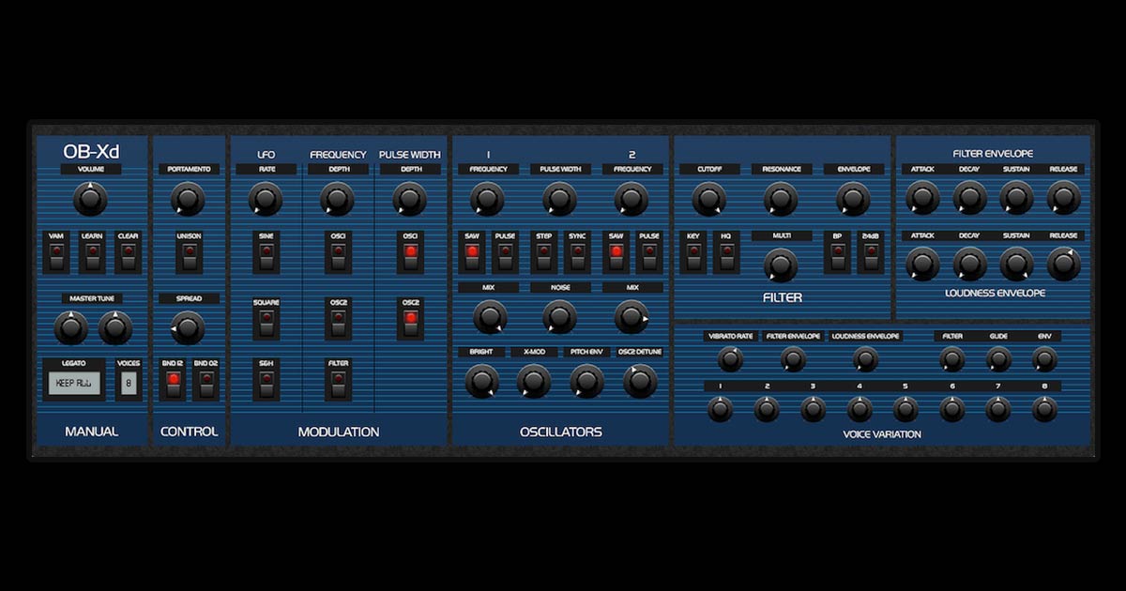This screenshot has height=591, width=1126.
Task: Click the Loudness Envelope ATTACK knob
Action: coord(922,265)
